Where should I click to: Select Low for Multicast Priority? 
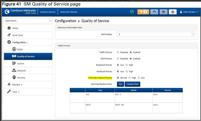pyautogui.click(x=118, y=71)
